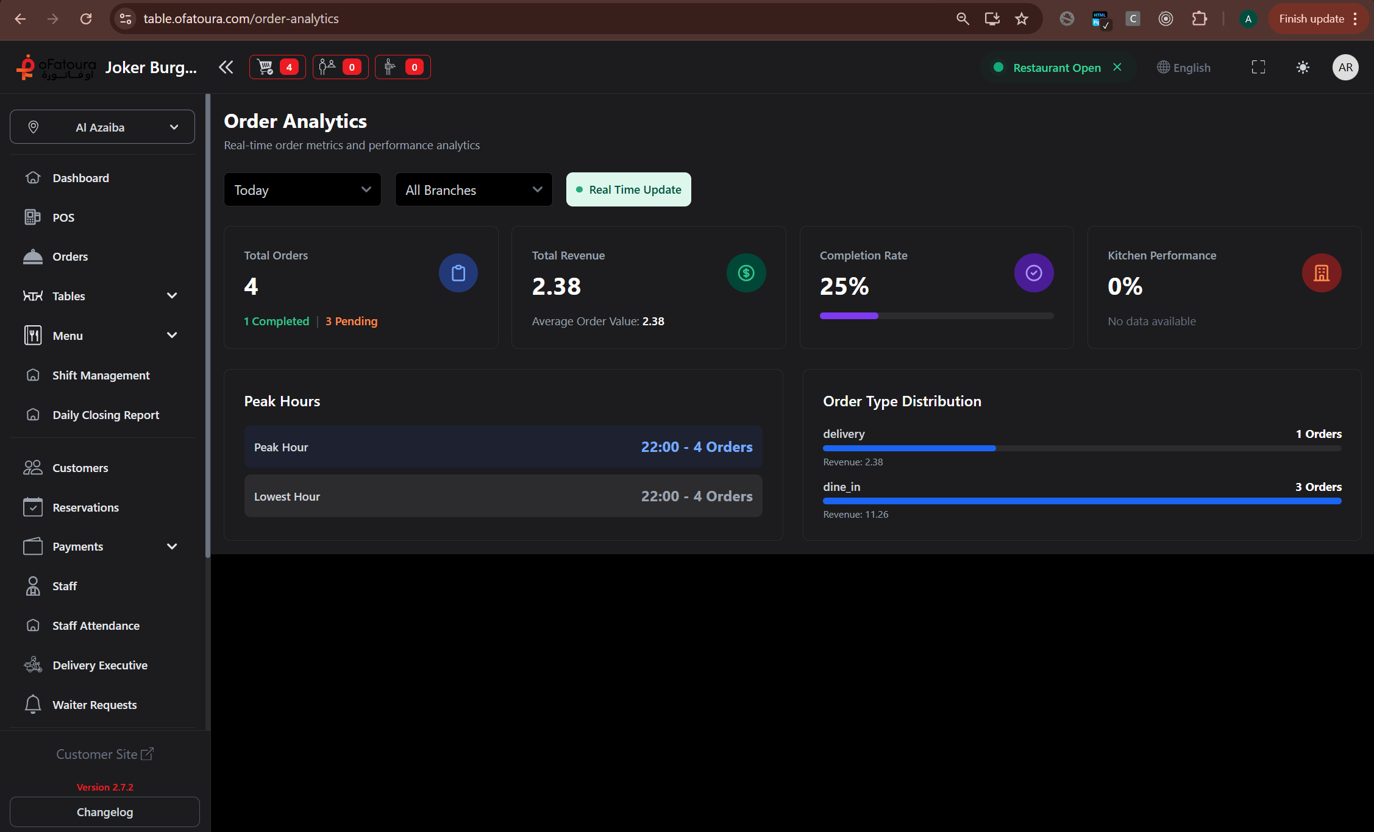Open the Changelog

click(104, 812)
